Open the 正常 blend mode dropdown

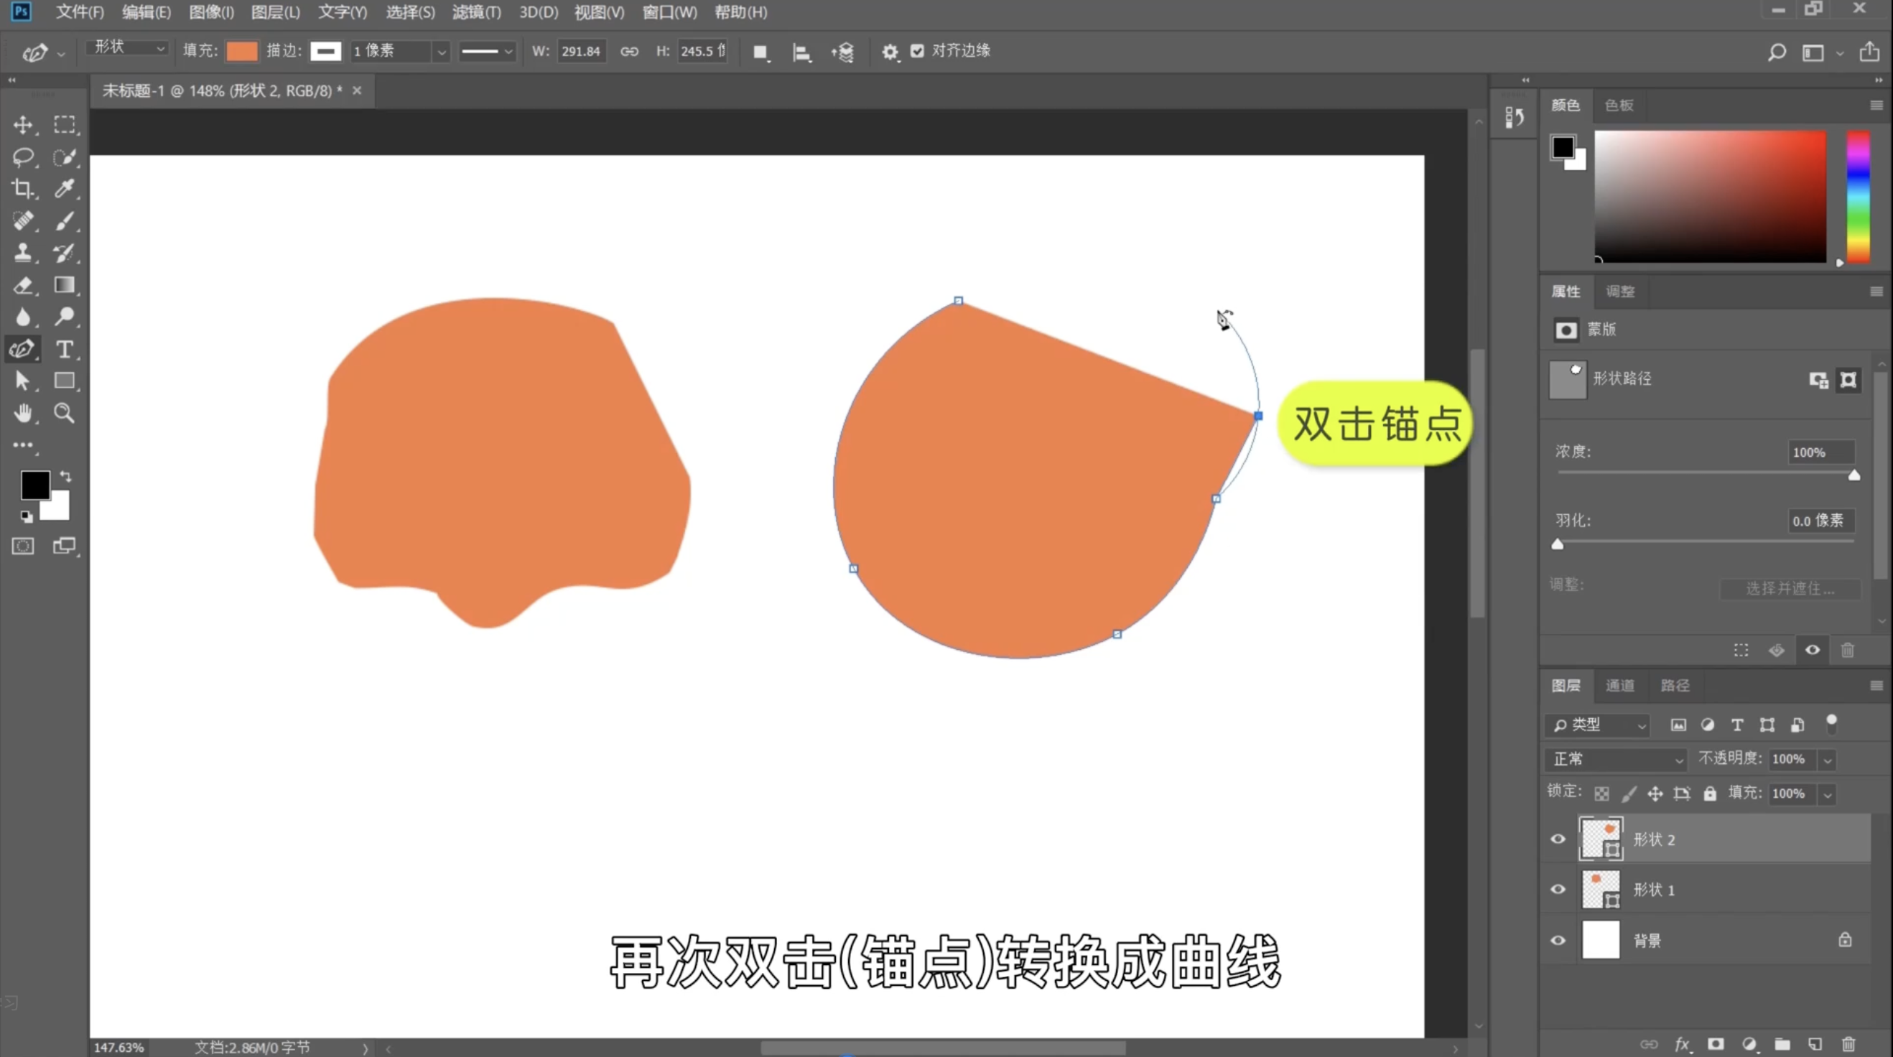coord(1616,759)
